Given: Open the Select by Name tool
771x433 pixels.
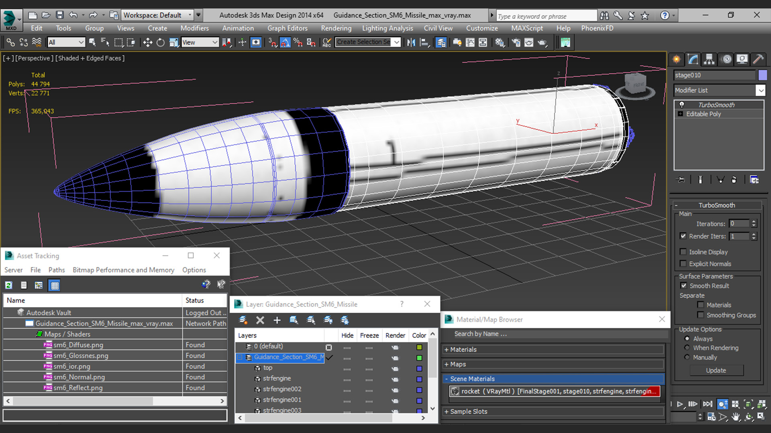Looking at the screenshot, I should (x=105, y=42).
